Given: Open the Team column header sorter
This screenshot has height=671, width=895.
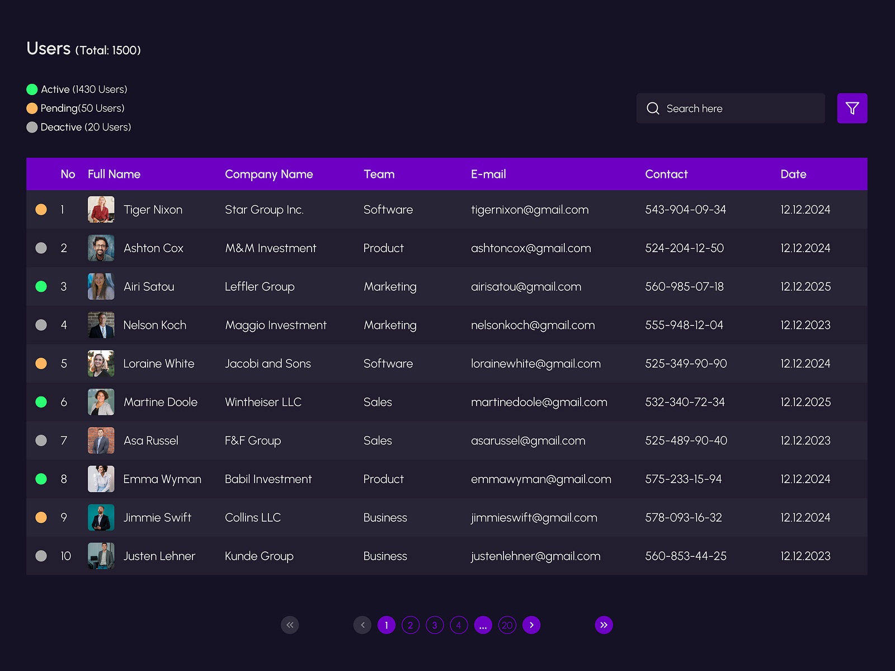Looking at the screenshot, I should pos(379,174).
